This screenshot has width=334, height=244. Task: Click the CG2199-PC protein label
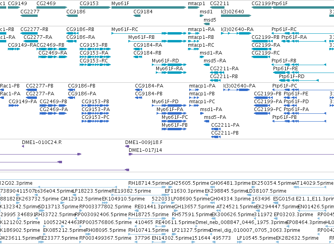(x=268, y=109)
